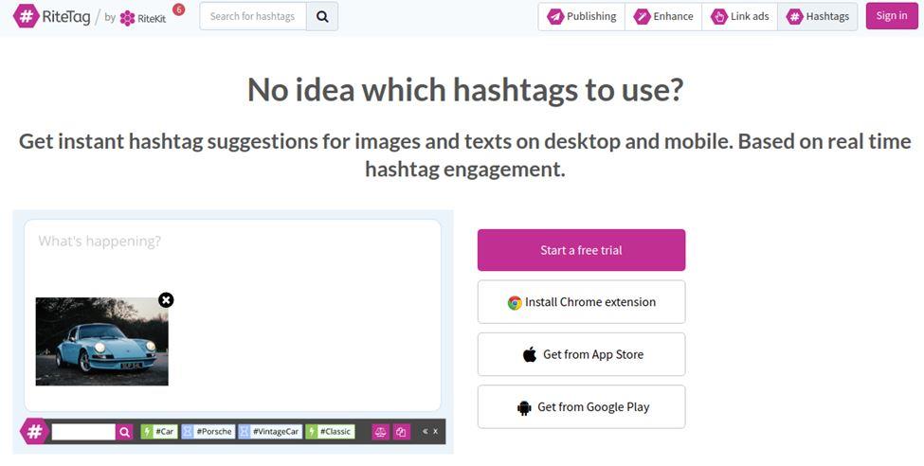Click the compare scales icon in the hashtag bar
This screenshot has height=466, width=924.
(x=380, y=432)
